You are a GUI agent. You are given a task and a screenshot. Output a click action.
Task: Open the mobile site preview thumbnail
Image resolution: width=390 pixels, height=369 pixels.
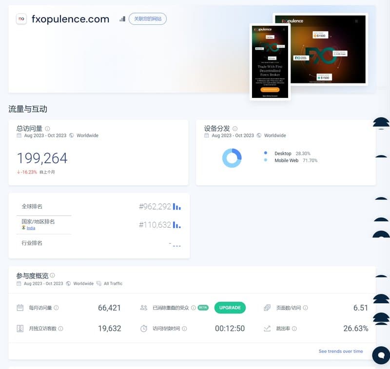point(270,61)
